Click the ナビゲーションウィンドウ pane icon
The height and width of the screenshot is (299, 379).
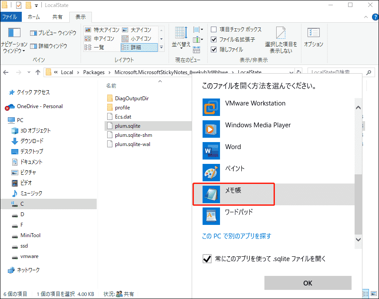coord(14,38)
